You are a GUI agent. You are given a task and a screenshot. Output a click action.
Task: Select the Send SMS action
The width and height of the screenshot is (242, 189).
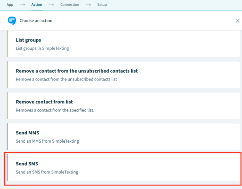[x=123, y=167]
